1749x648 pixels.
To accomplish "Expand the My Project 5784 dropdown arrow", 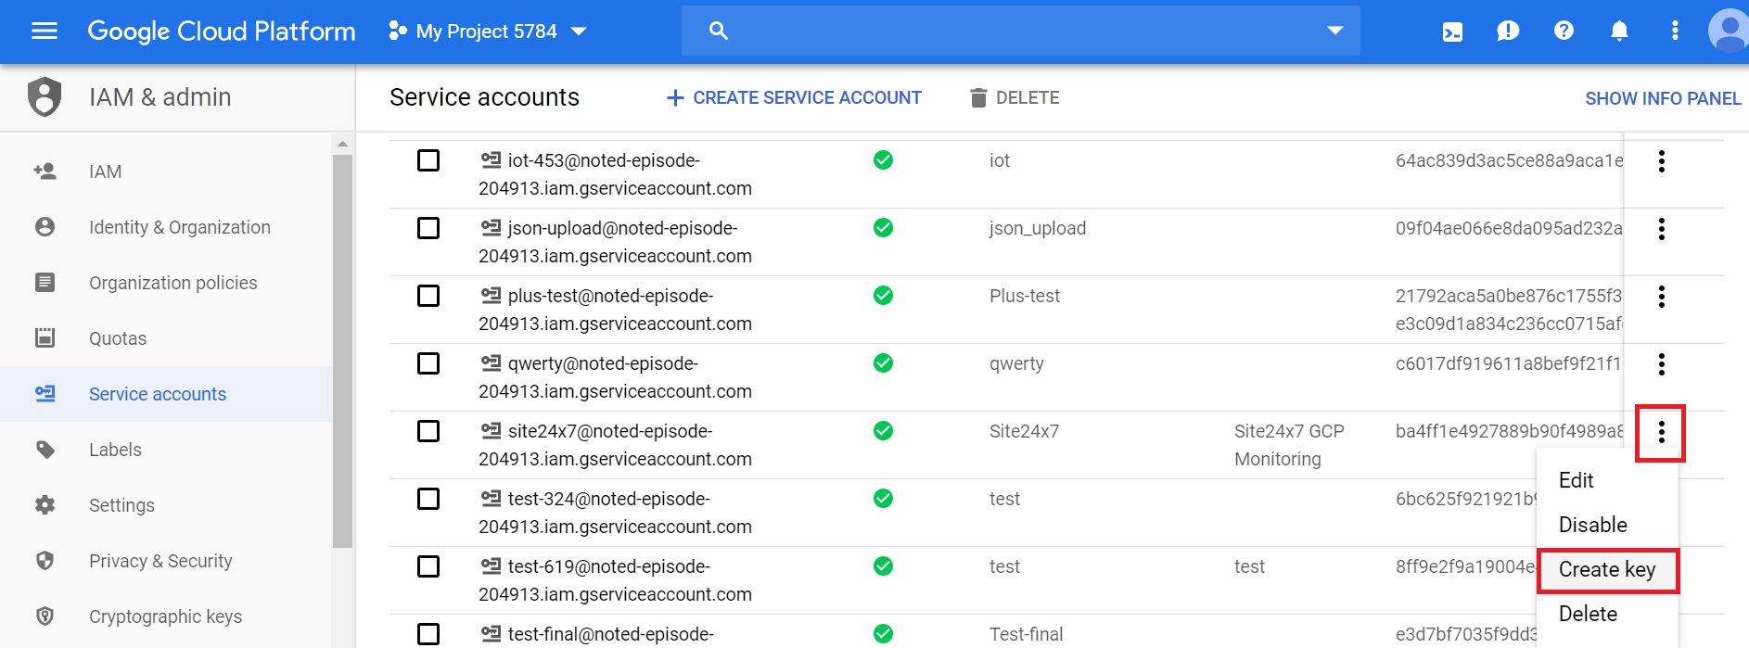I will click(579, 32).
